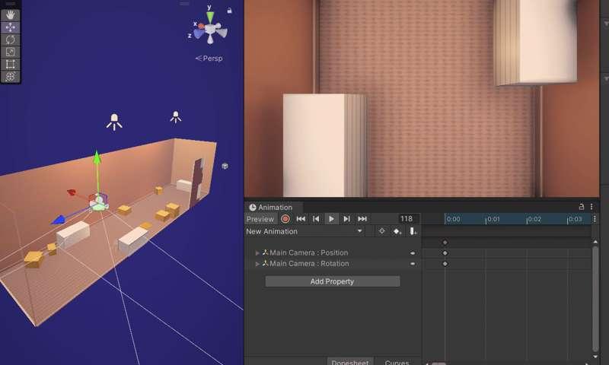Select the Rotate tool

(10, 40)
